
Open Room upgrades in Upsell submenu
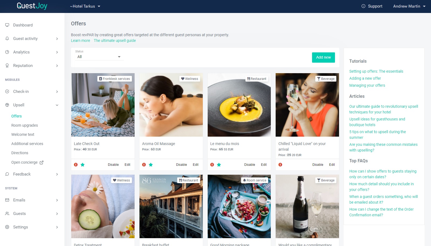[25, 125]
